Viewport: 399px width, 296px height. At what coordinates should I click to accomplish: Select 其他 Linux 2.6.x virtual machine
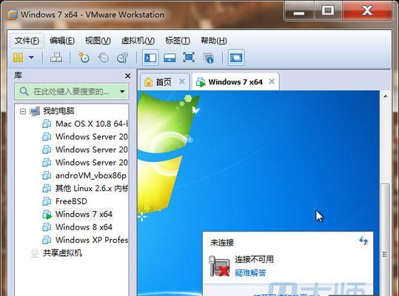pyautogui.click(x=92, y=189)
